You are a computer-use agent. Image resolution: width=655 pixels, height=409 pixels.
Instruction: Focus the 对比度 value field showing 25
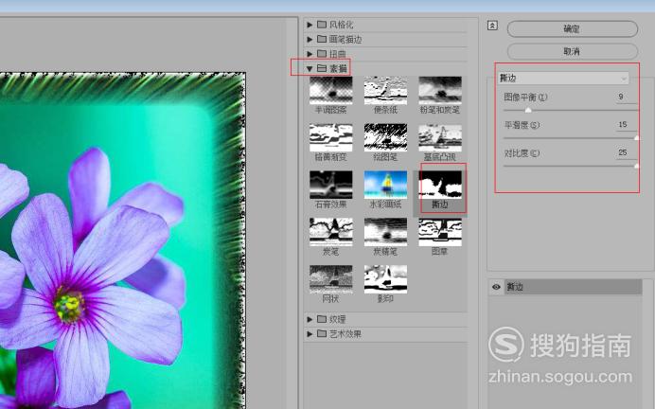coord(626,153)
